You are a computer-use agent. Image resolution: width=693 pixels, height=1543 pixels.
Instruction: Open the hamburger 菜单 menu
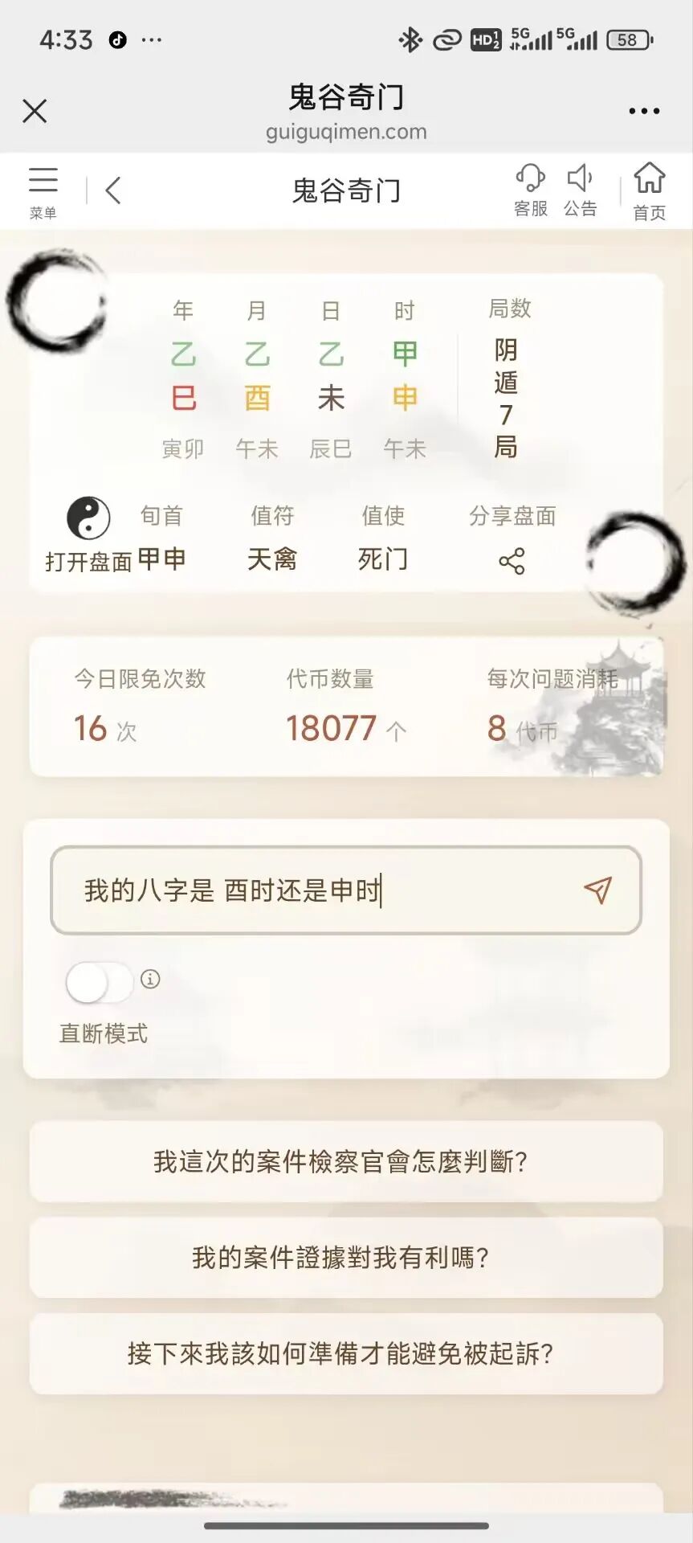click(x=43, y=192)
